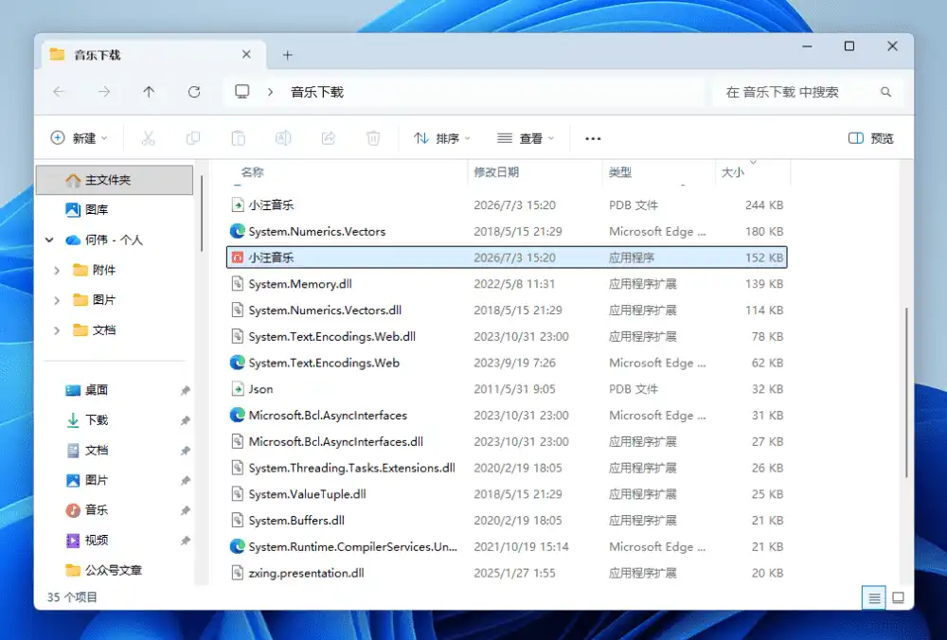Viewport: 947px width, 640px height.
Task: Click the pin icon next to 视频
Action: pos(186,541)
